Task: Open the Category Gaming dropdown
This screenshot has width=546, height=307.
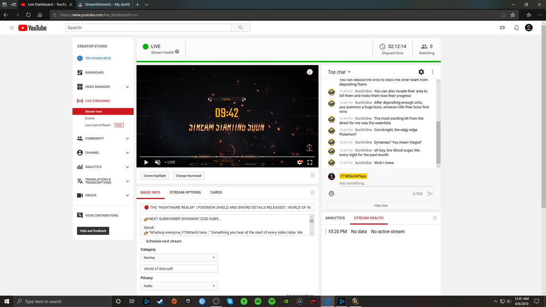Action: pyautogui.click(x=179, y=257)
